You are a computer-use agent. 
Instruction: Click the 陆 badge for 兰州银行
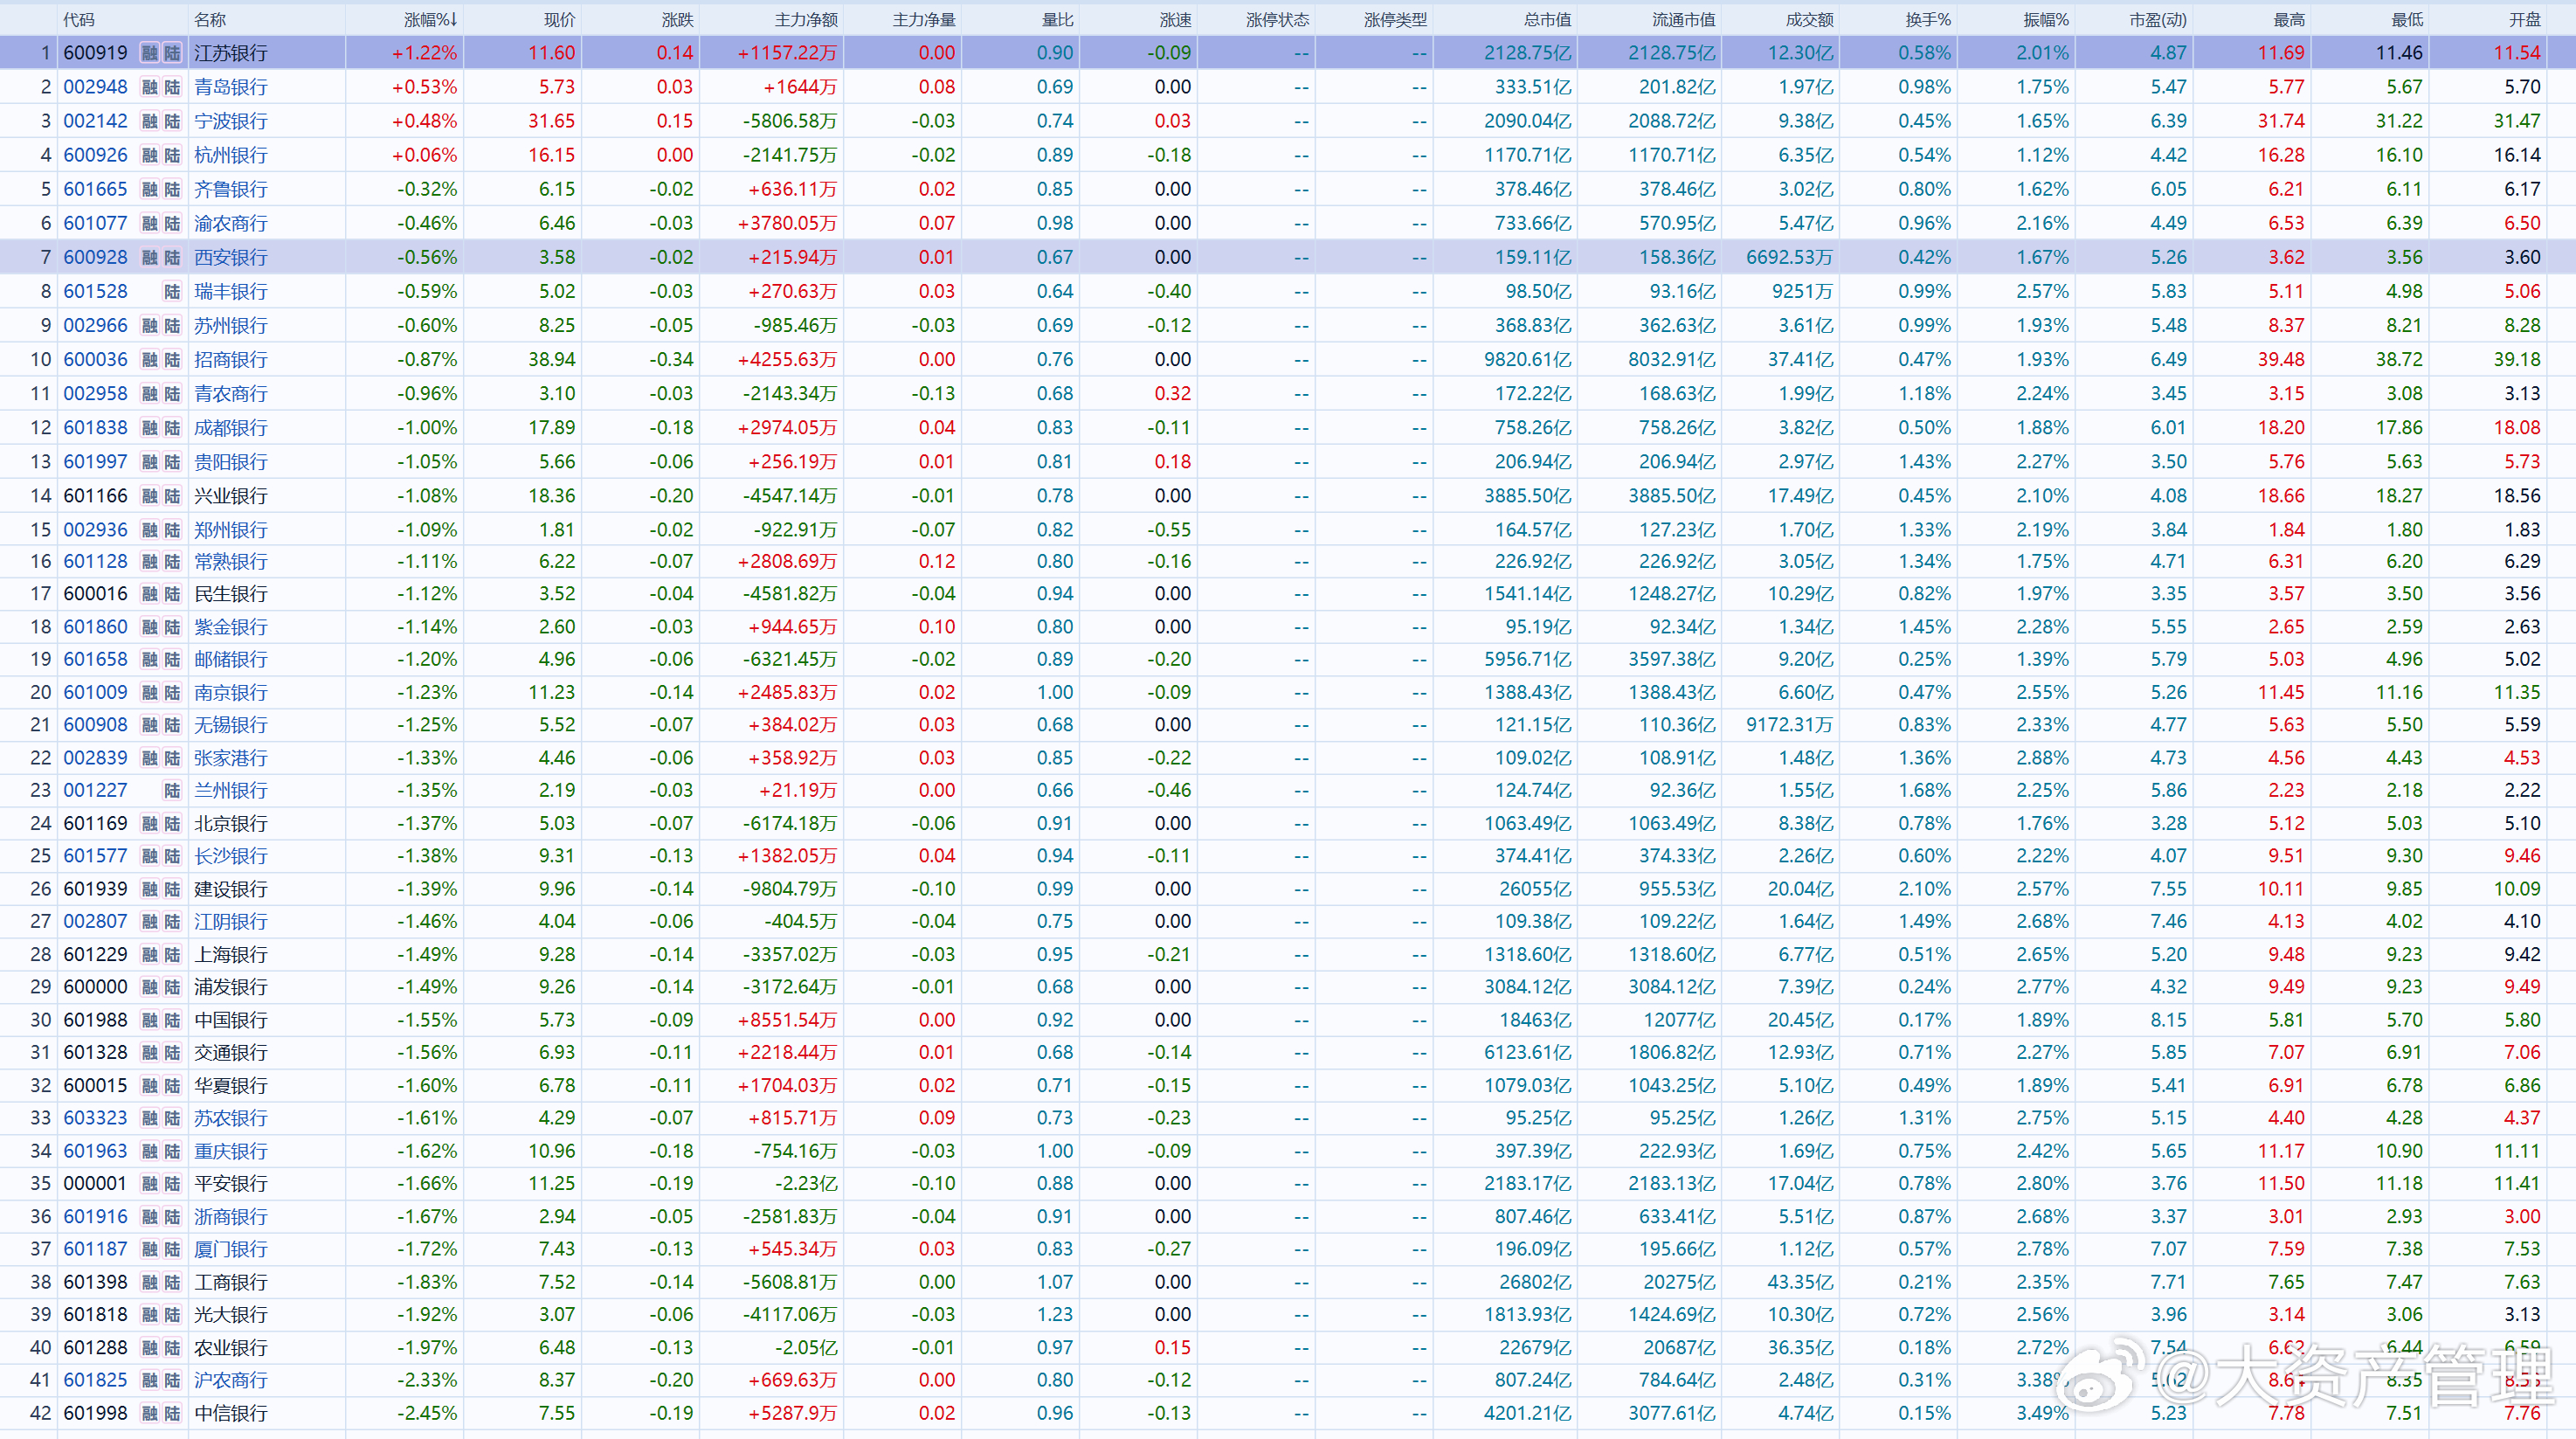(x=172, y=790)
